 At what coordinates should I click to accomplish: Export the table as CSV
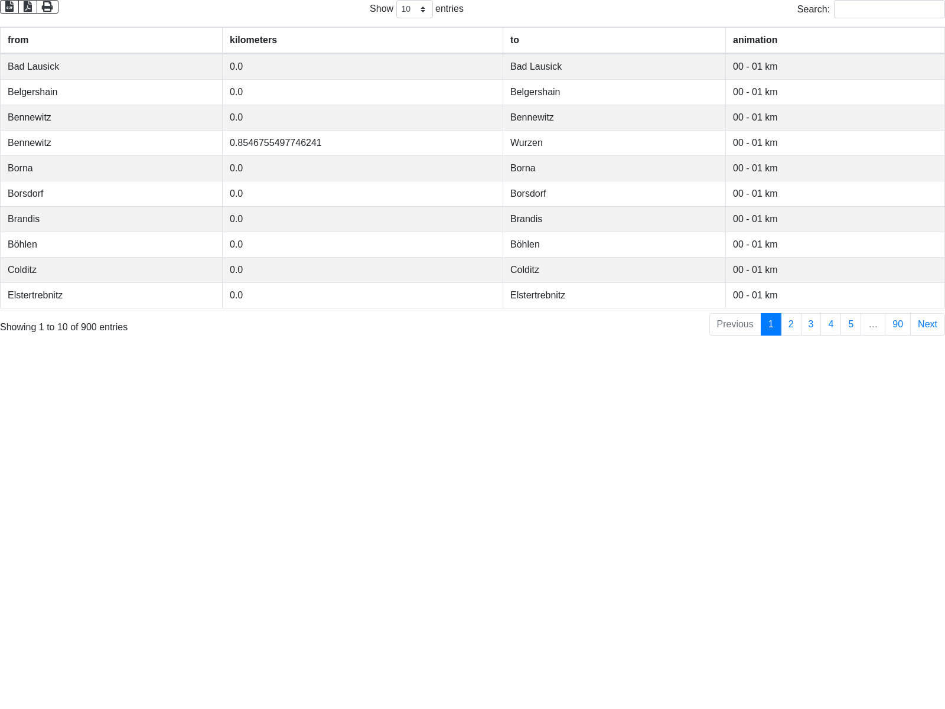9,7
